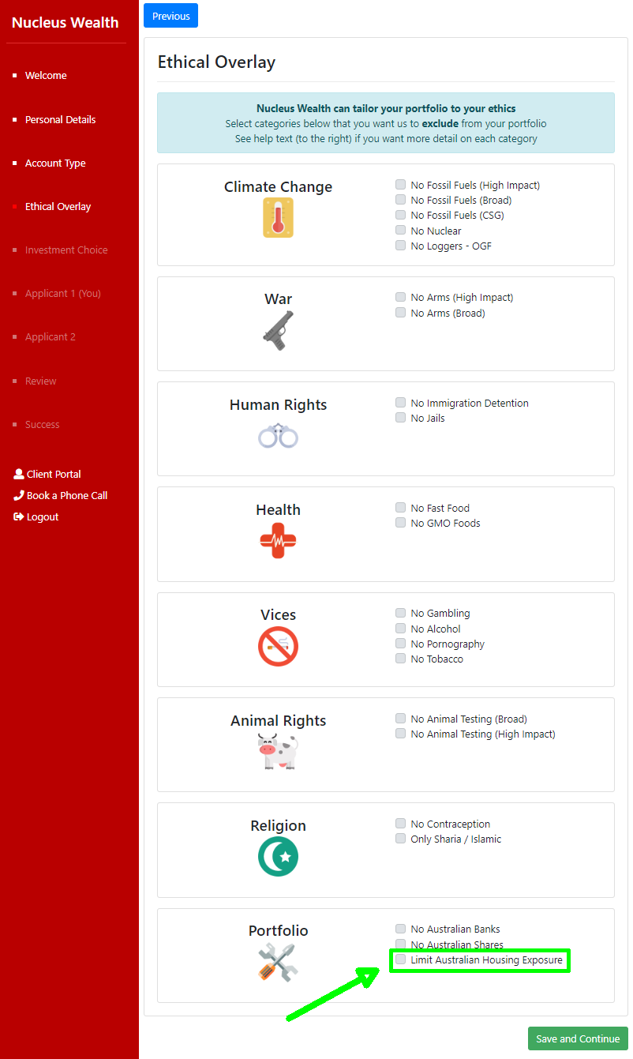Open the Client Portal link

tap(54, 474)
